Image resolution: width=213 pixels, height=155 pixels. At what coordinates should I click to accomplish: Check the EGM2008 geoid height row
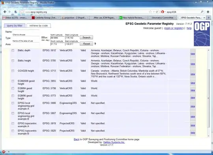[x=13, y=81]
